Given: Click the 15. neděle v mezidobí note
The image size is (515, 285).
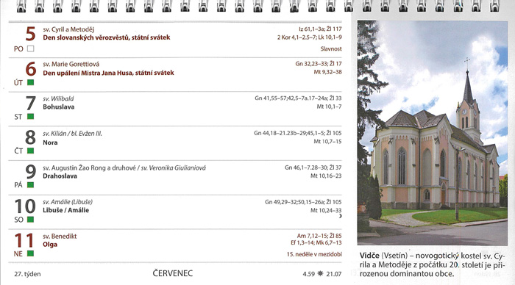Looking at the screenshot, I should pos(314,254).
